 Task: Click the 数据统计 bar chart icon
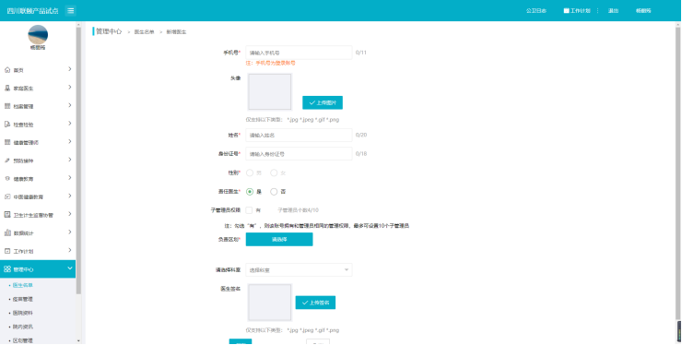click(7, 233)
